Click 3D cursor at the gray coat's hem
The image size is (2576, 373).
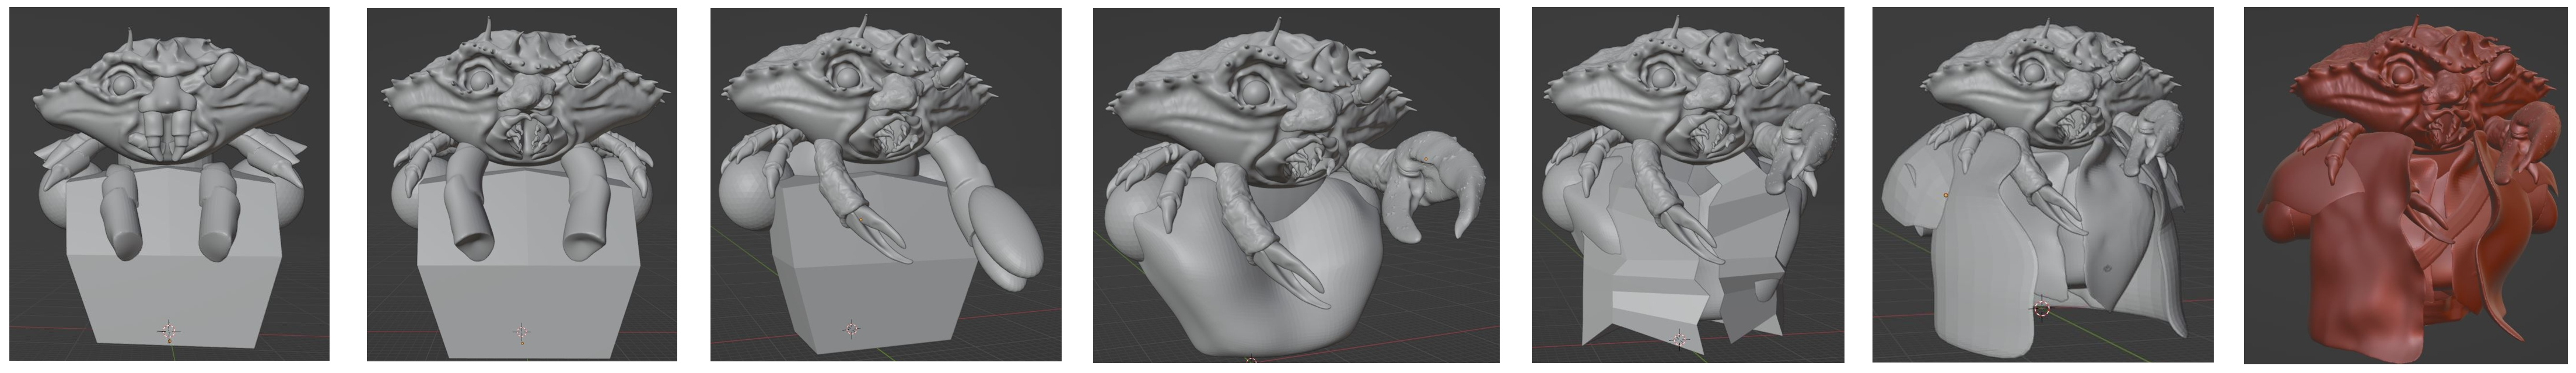tap(2042, 310)
